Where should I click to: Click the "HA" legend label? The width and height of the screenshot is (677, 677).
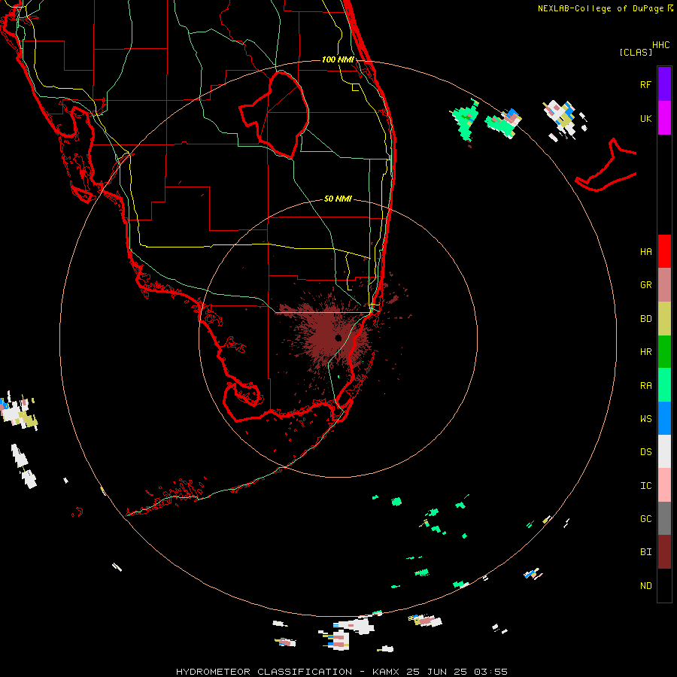coord(645,252)
